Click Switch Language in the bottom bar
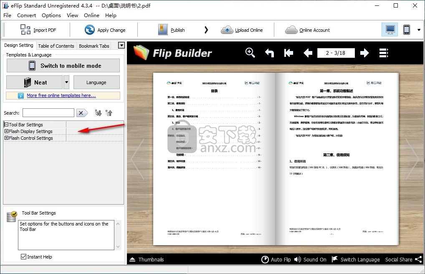 (356, 259)
